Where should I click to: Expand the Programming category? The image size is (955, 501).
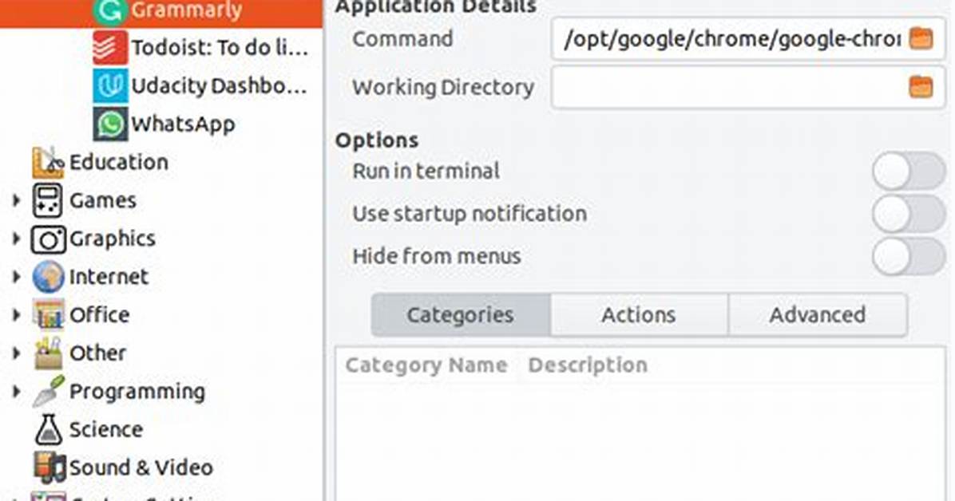[x=17, y=392]
